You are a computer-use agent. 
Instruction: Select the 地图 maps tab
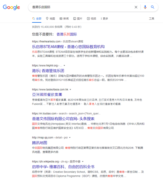click(50, 19)
